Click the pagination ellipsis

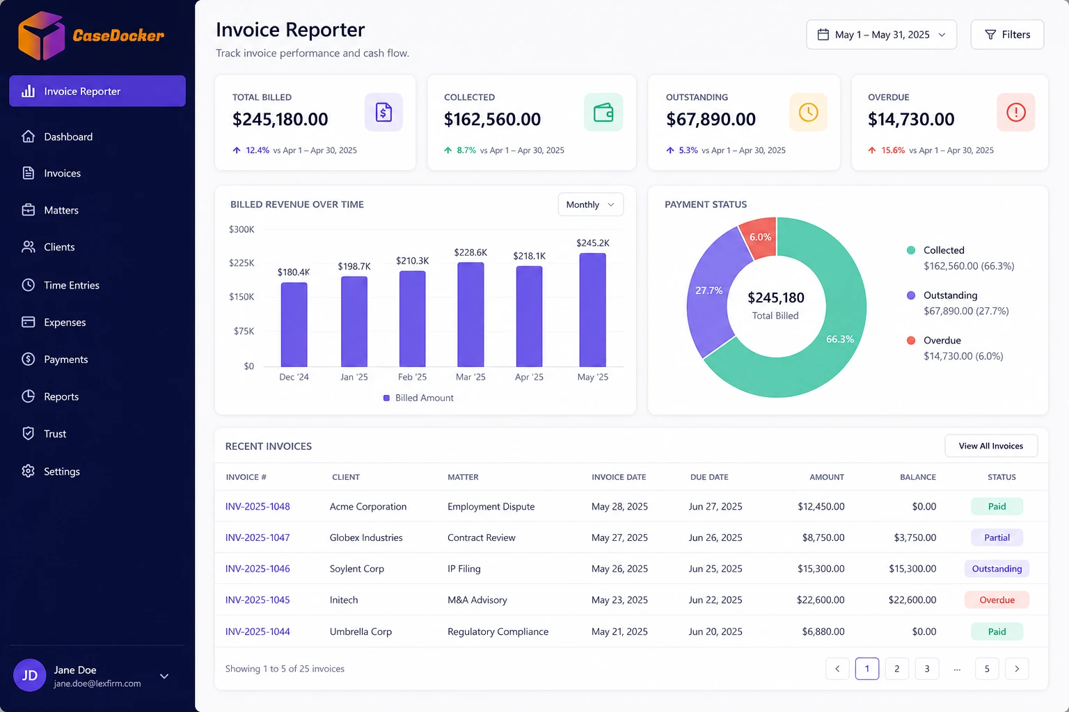tap(957, 669)
